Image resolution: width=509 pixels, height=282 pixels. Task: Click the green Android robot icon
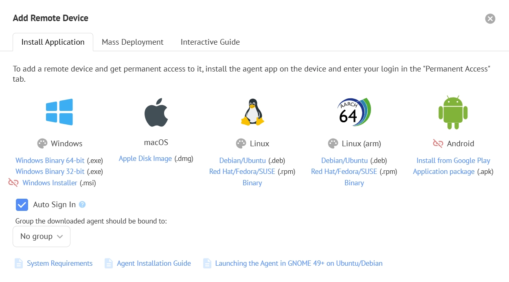tap(453, 113)
